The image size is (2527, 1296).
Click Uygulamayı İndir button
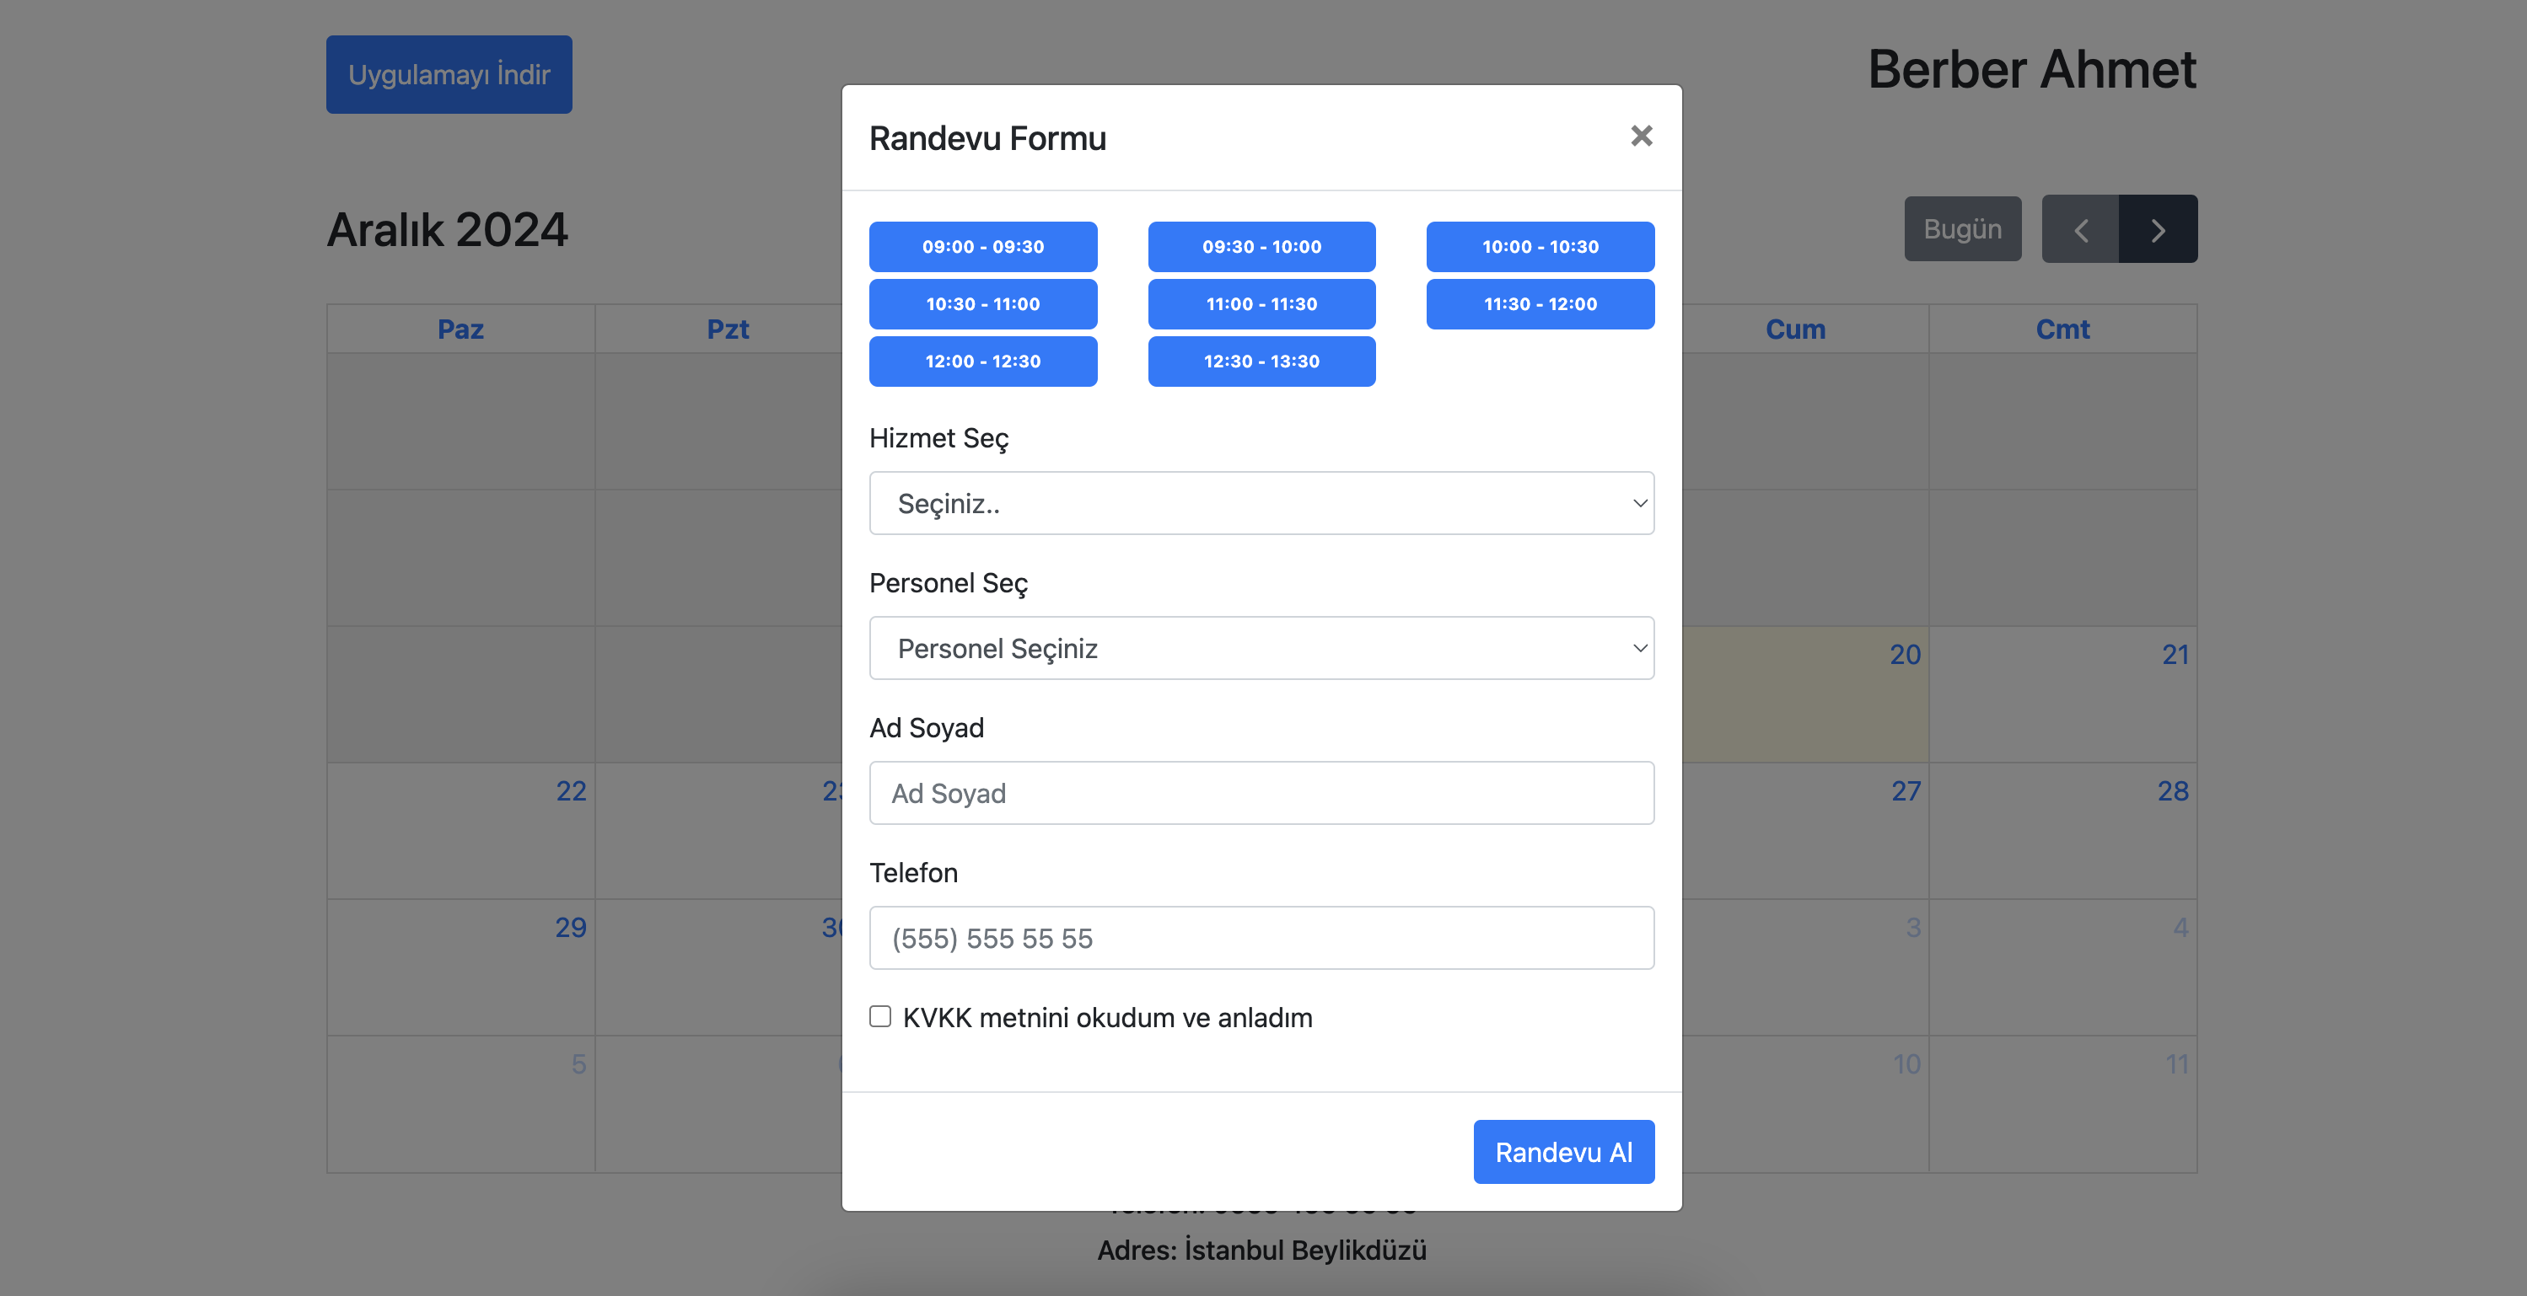pyautogui.click(x=449, y=74)
